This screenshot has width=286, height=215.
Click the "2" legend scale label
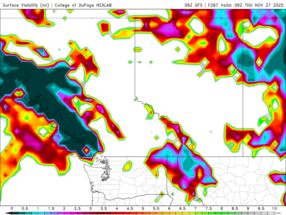64,209
